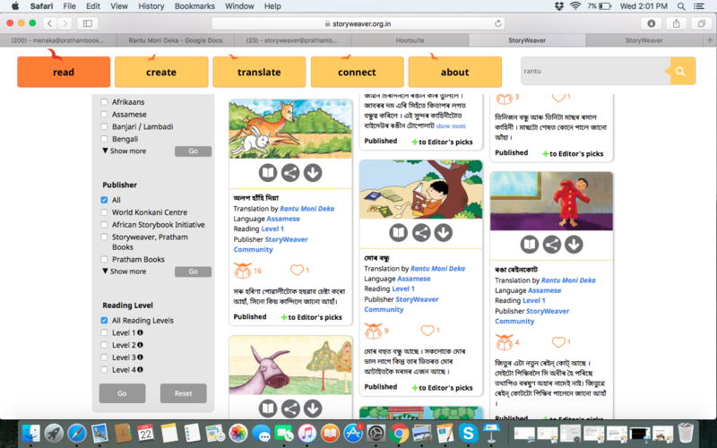Check World Konkani Centre publisher
The width and height of the screenshot is (717, 448).
pos(104,212)
